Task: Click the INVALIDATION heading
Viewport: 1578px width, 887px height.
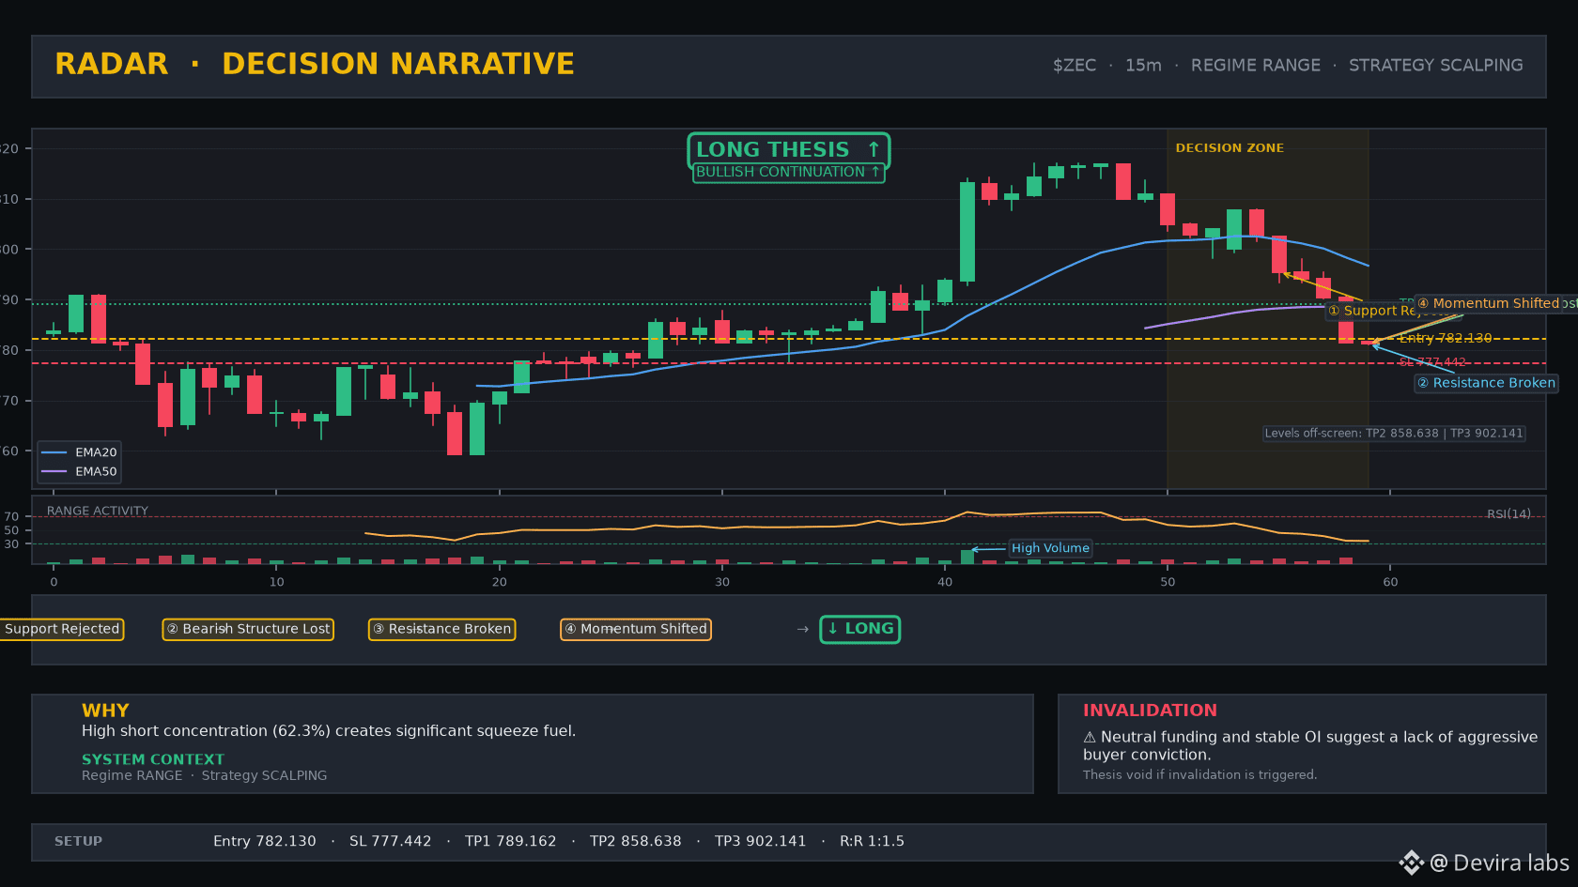Action: [1150, 711]
